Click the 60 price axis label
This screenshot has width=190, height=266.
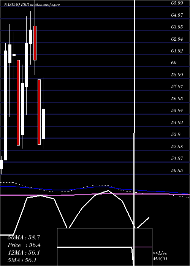click(x=174, y=63)
